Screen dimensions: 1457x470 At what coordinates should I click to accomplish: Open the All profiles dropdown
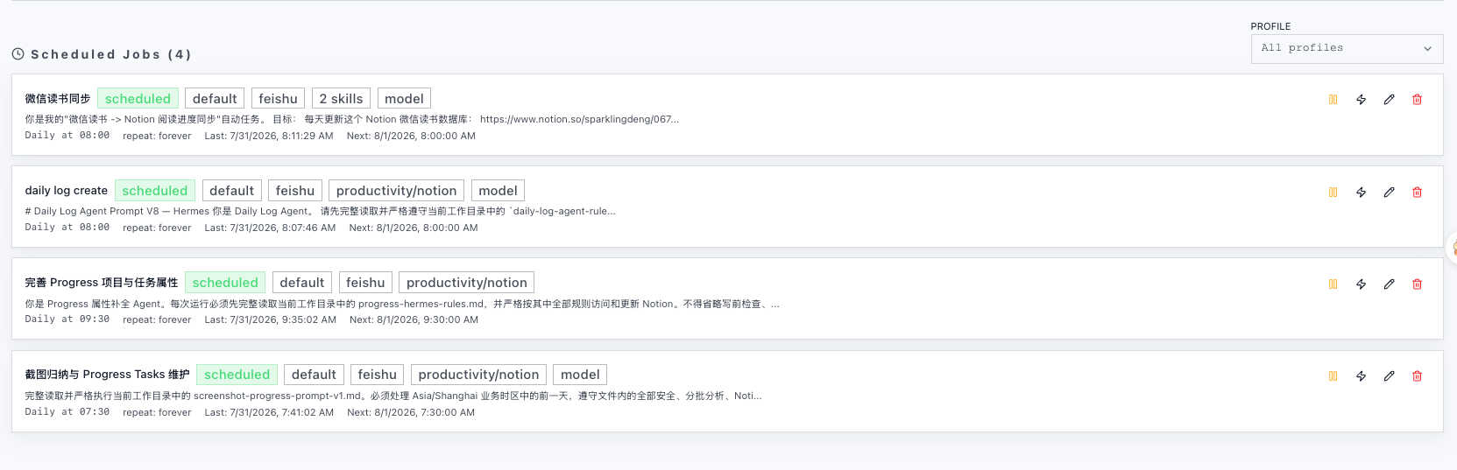click(1347, 48)
